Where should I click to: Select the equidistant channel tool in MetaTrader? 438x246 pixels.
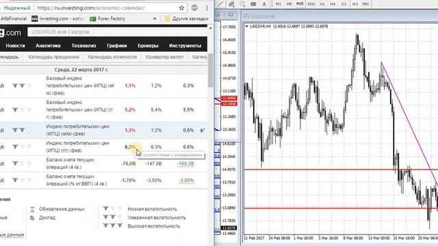tap(231, 4)
